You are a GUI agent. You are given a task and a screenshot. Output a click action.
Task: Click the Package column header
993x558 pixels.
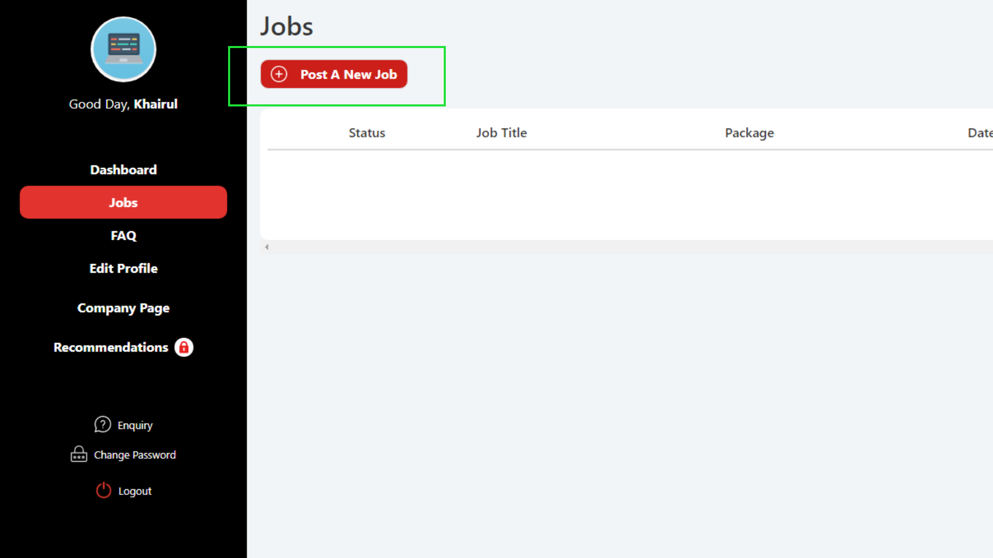click(749, 133)
